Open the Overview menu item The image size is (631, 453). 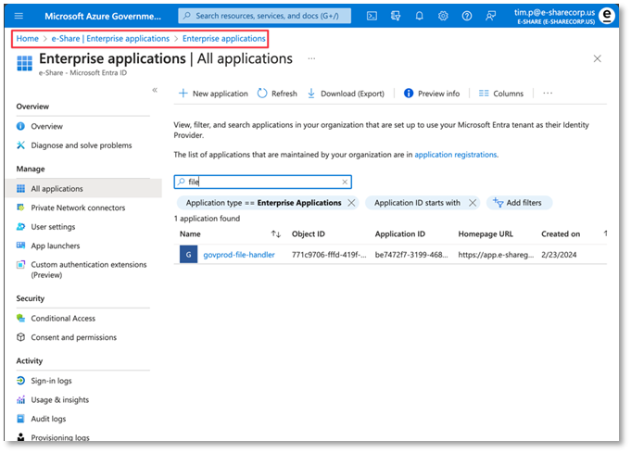(40, 126)
